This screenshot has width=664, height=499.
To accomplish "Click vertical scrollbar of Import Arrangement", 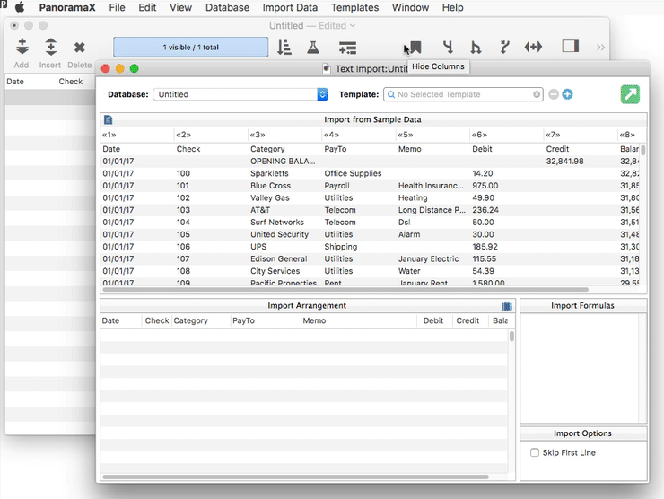I will click(511, 337).
